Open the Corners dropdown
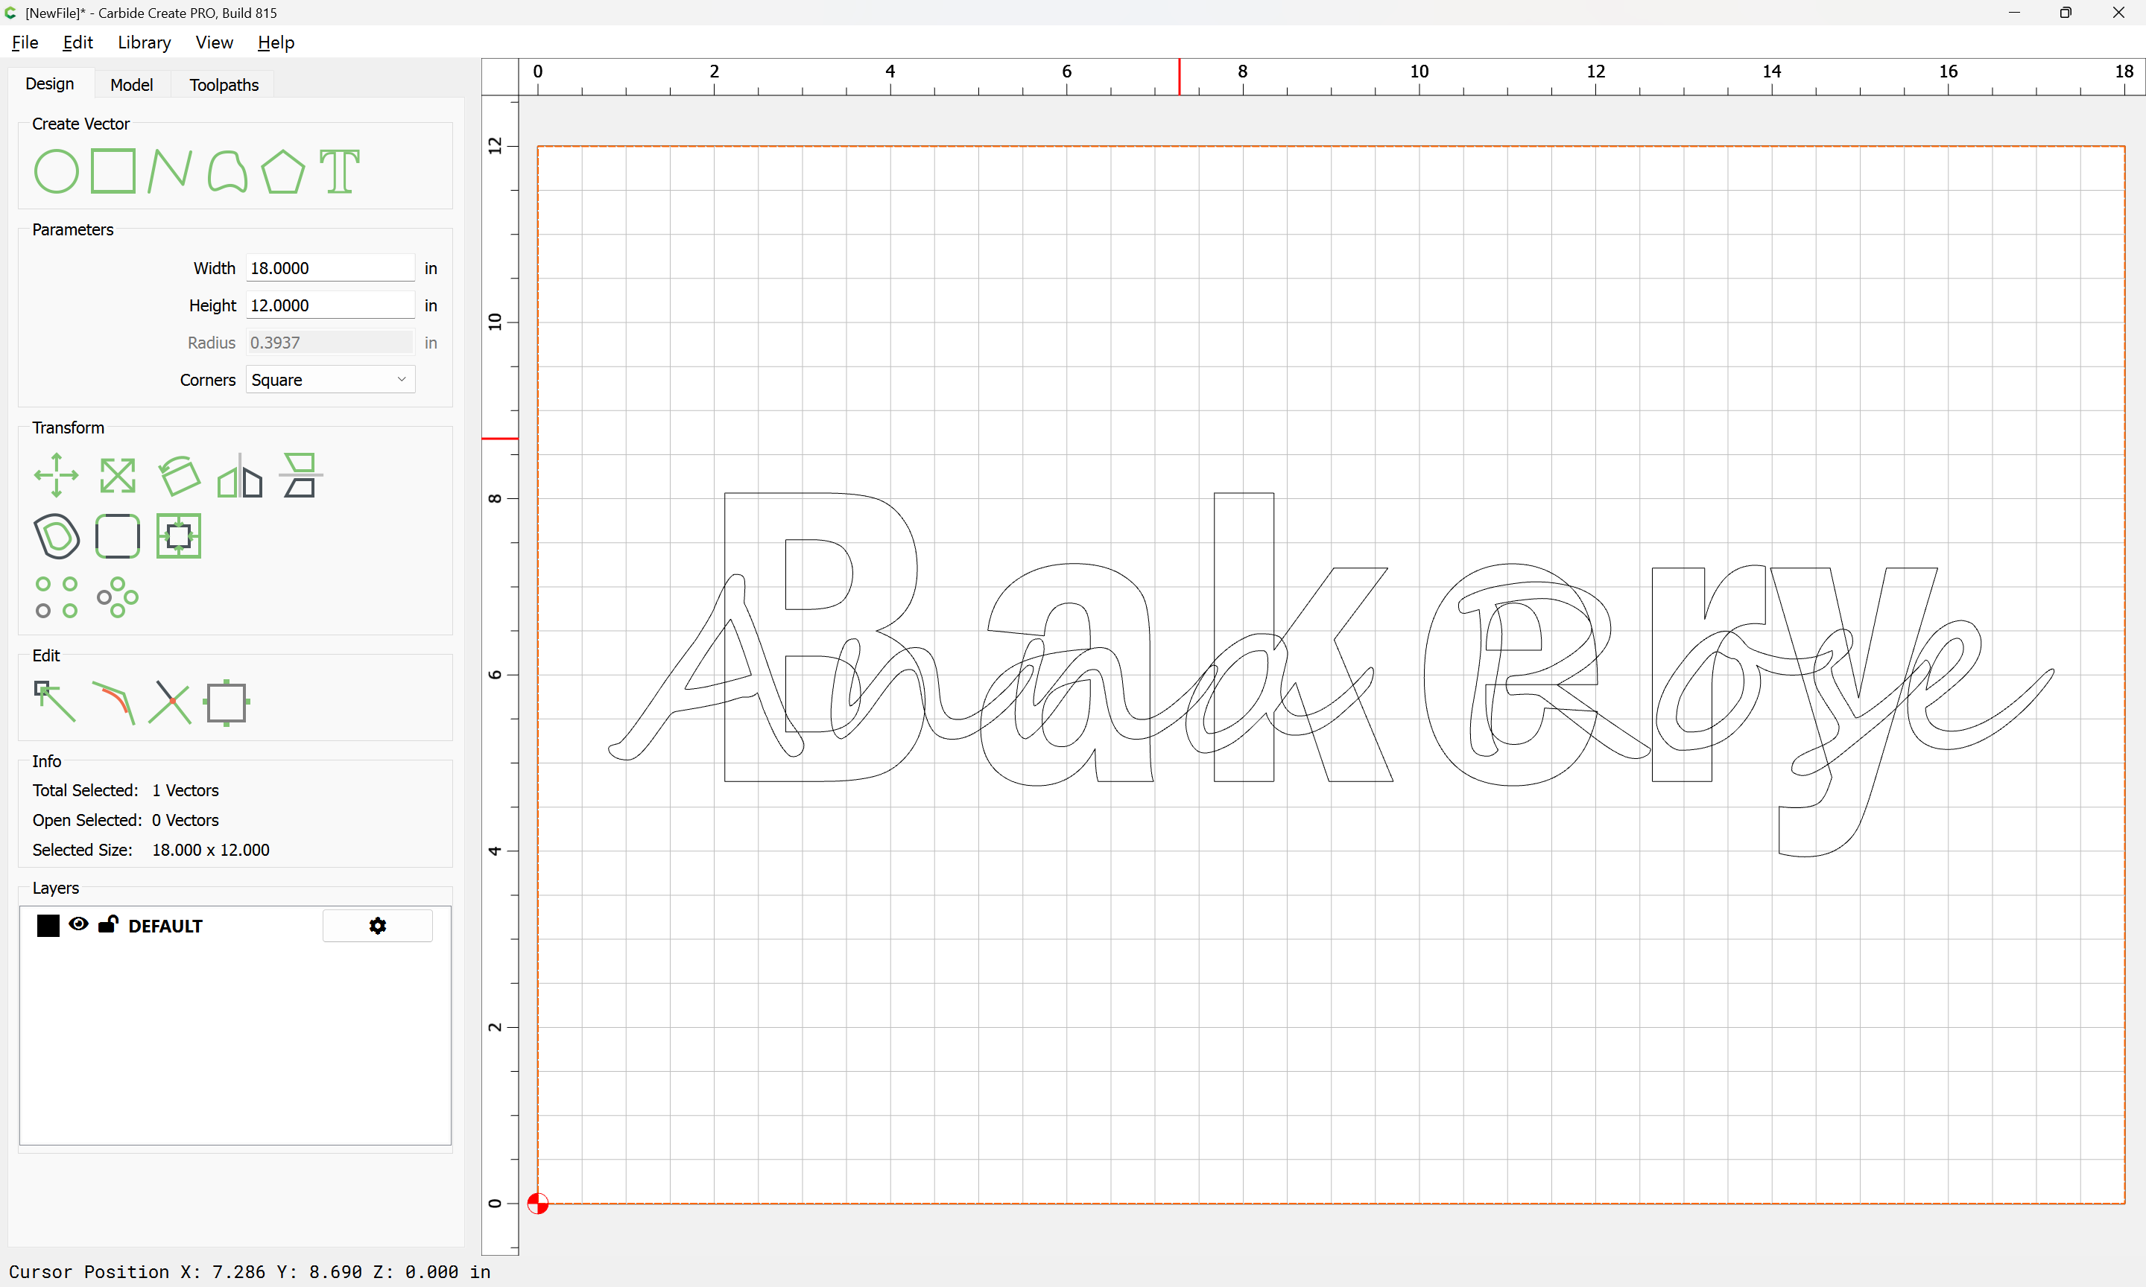This screenshot has width=2146, height=1287. point(331,380)
